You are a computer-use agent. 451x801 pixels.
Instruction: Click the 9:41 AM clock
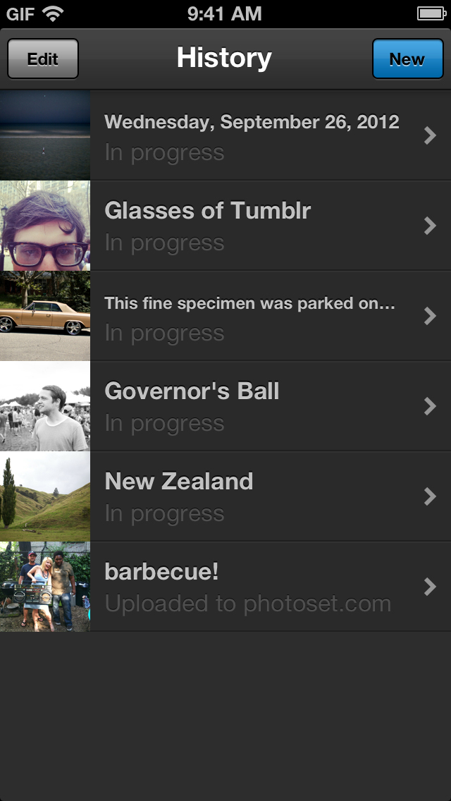coord(225,12)
